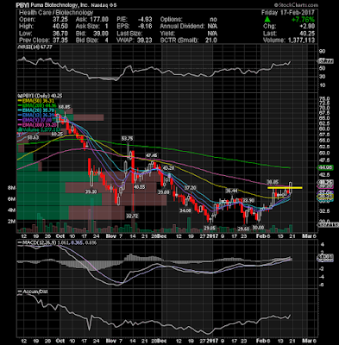
Task: Click the PBYI ticker symbol in header
Action: [x=22, y=5]
